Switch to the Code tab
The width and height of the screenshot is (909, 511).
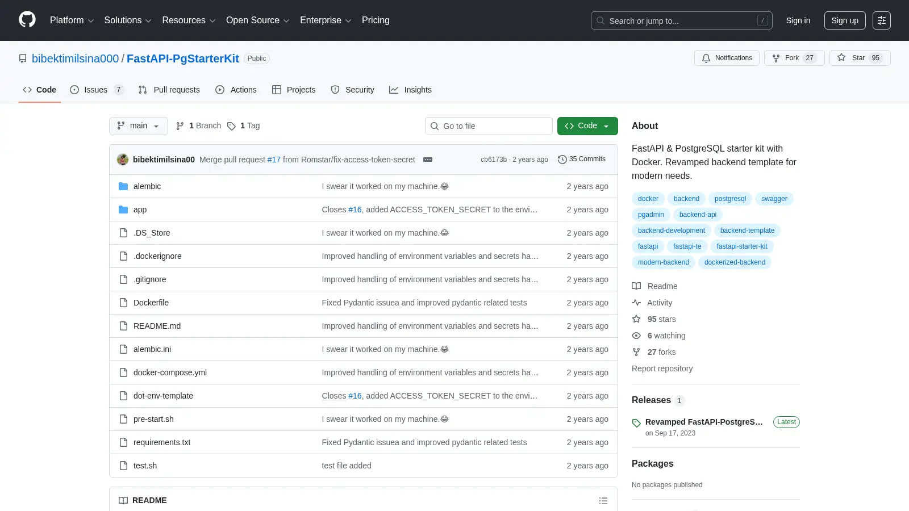pyautogui.click(x=40, y=90)
